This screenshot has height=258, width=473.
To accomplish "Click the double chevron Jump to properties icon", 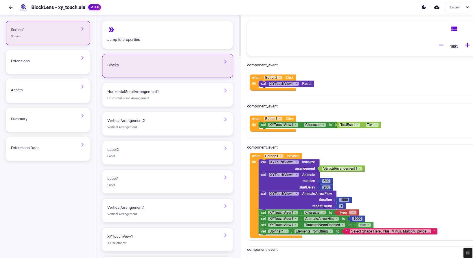I will click(111, 30).
